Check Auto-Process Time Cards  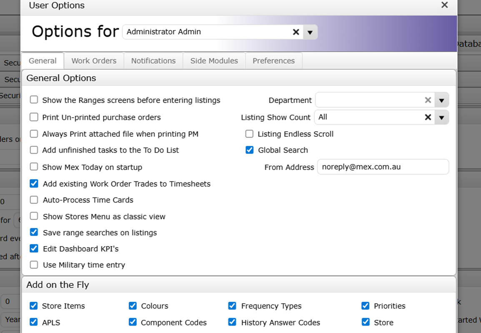(34, 200)
